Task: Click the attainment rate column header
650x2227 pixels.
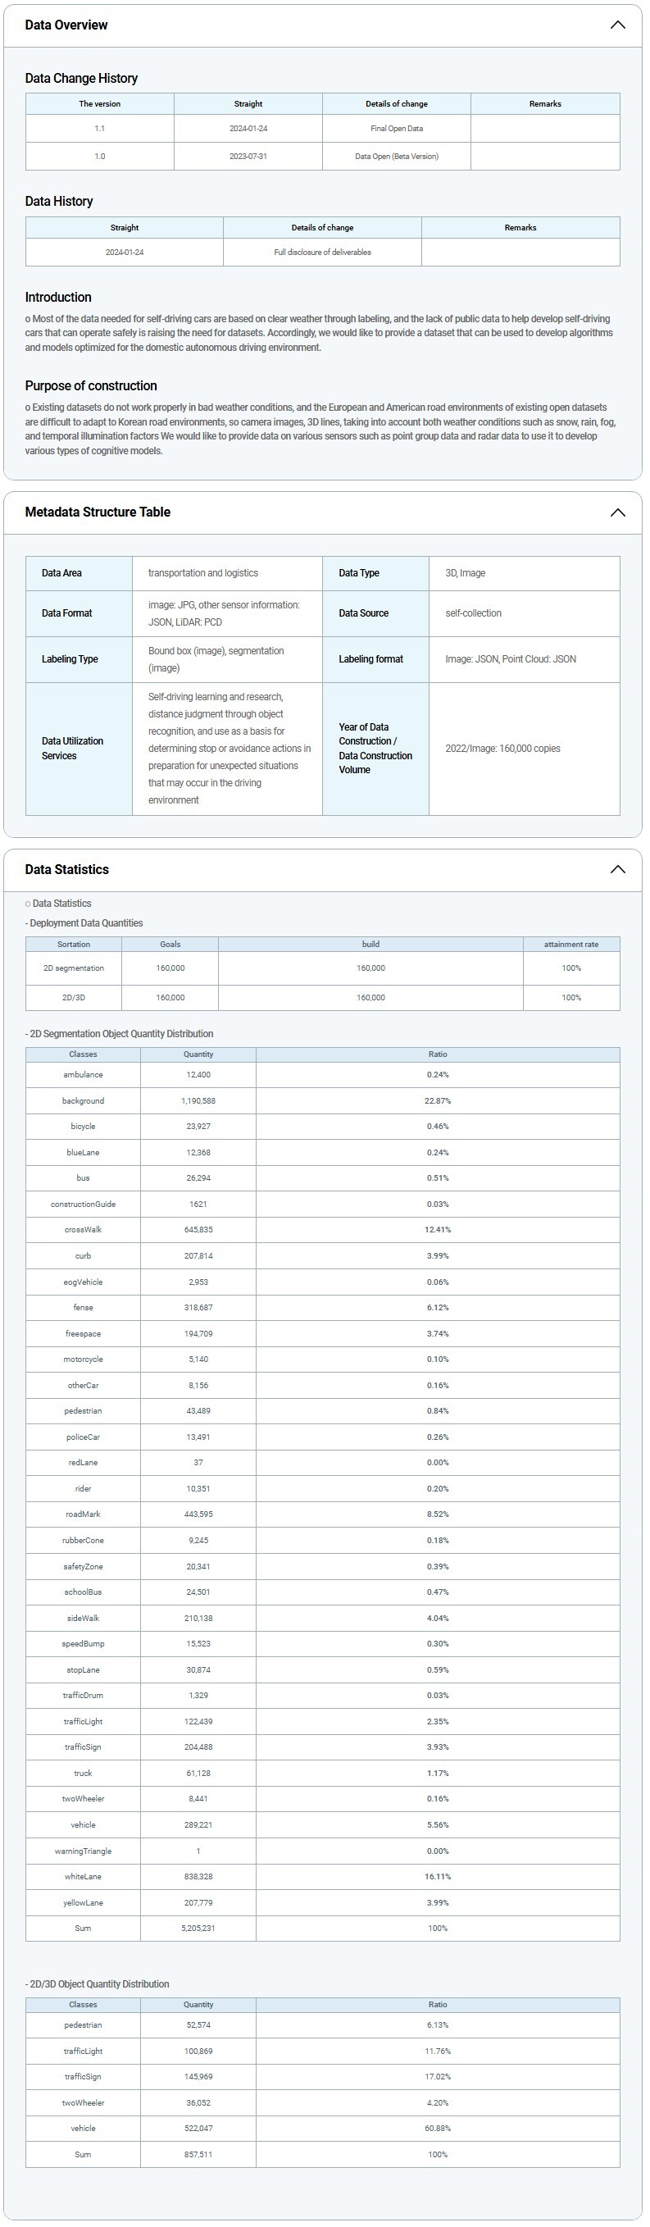Action: (x=570, y=944)
